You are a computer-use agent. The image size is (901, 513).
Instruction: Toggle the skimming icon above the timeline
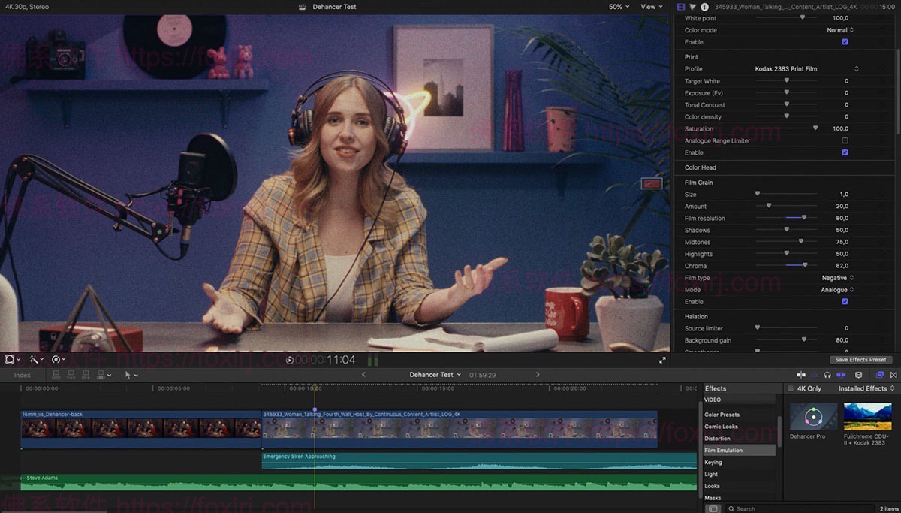coord(801,374)
